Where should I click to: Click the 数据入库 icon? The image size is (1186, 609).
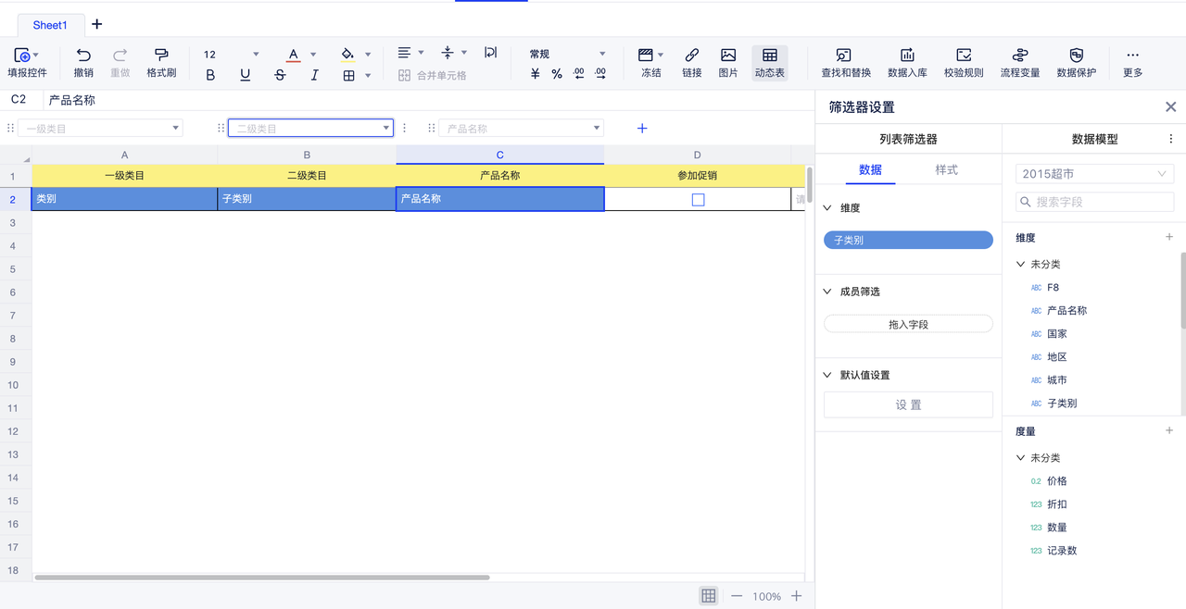(907, 56)
